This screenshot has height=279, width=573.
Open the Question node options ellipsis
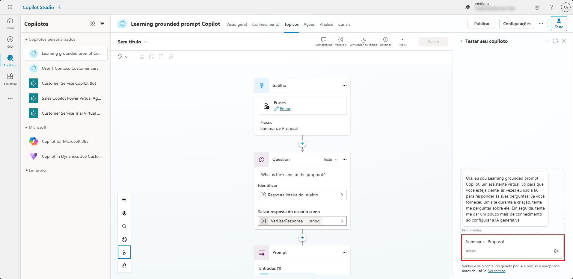tap(345, 160)
